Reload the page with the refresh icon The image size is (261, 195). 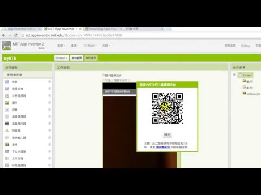[16, 35]
